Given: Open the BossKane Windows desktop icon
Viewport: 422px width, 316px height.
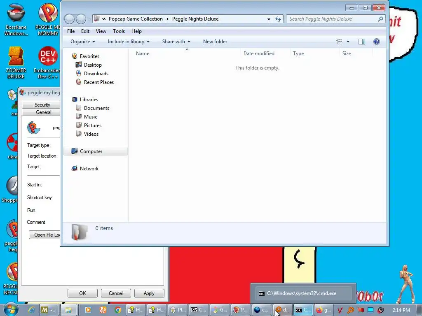Looking at the screenshot, I should click(x=16, y=19).
